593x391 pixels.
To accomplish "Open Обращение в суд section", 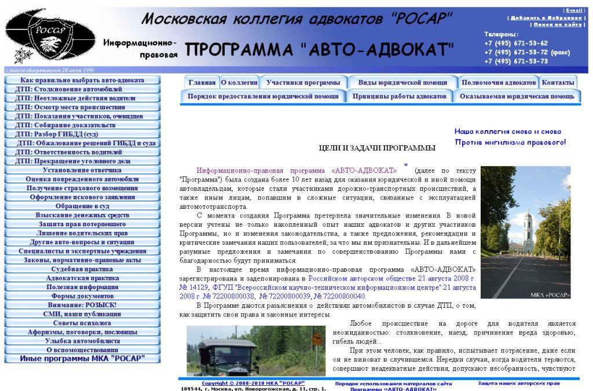I will tap(82, 206).
